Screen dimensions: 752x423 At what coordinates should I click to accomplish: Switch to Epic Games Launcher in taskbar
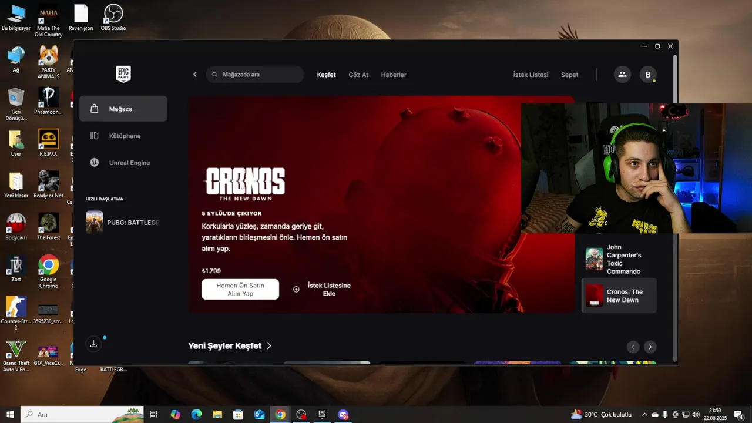tap(322, 415)
